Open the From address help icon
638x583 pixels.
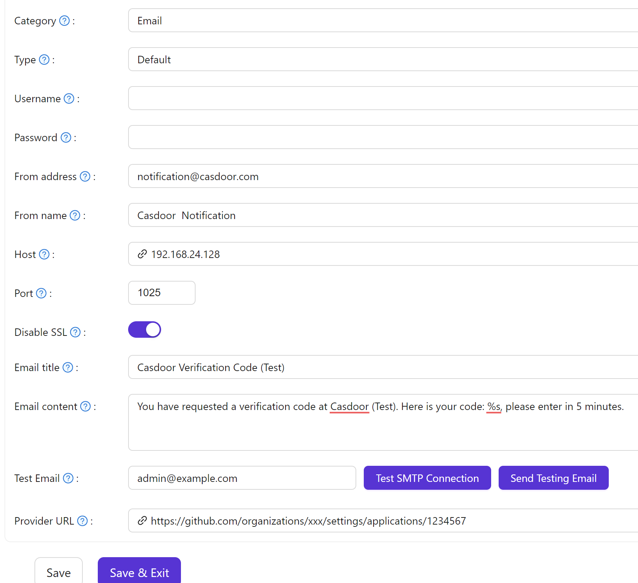click(x=85, y=176)
